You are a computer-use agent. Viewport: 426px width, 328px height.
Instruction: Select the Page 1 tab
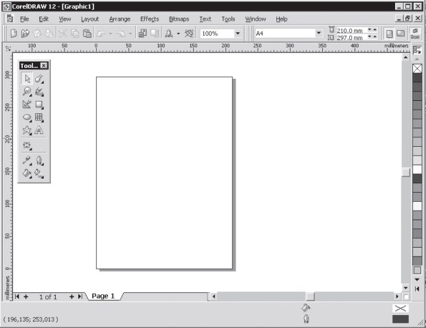click(103, 296)
